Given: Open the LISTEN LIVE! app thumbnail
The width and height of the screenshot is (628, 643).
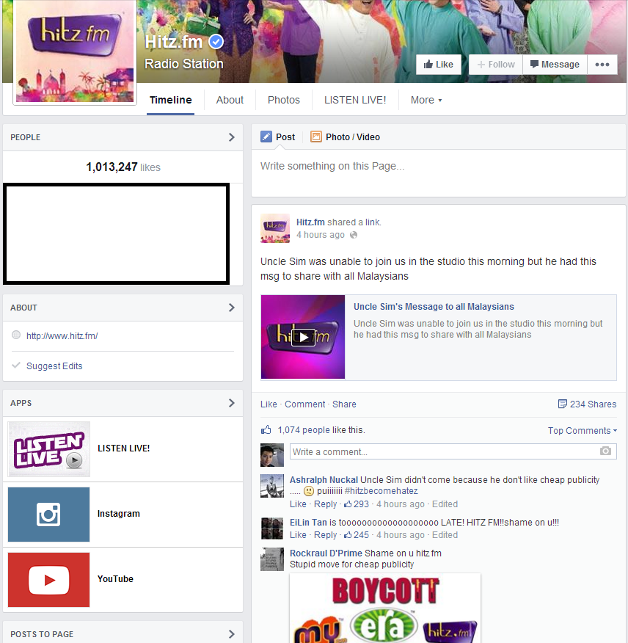Looking at the screenshot, I should click(x=48, y=449).
